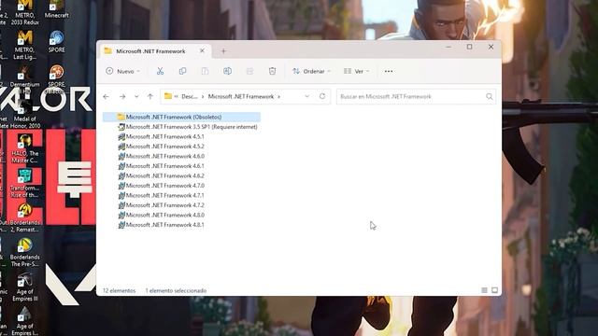Go back with the left arrow

pyautogui.click(x=106, y=97)
